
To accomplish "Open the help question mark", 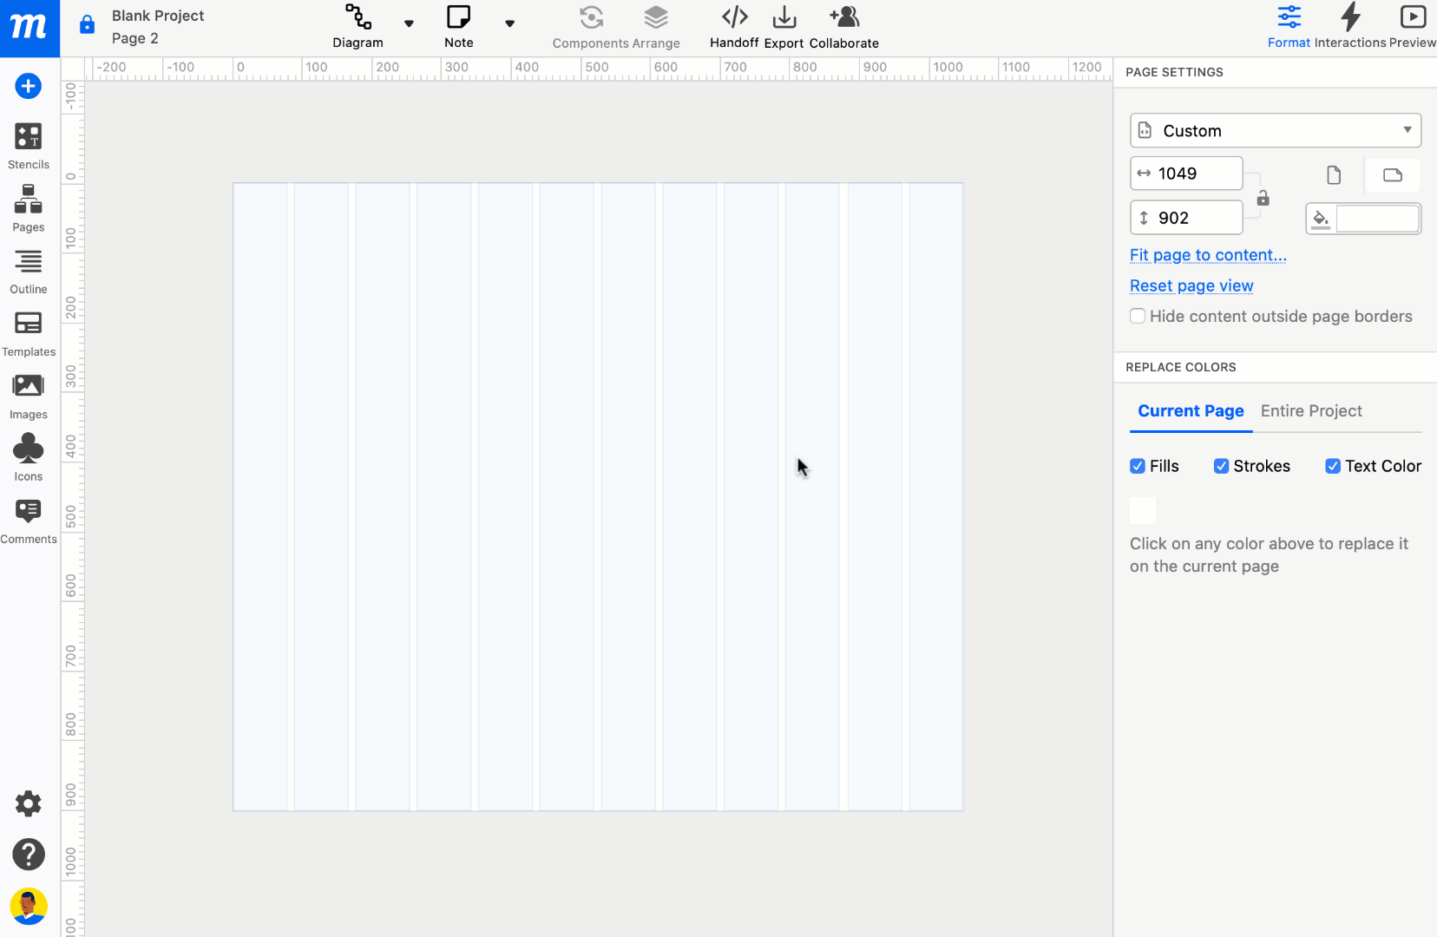I will (x=29, y=855).
